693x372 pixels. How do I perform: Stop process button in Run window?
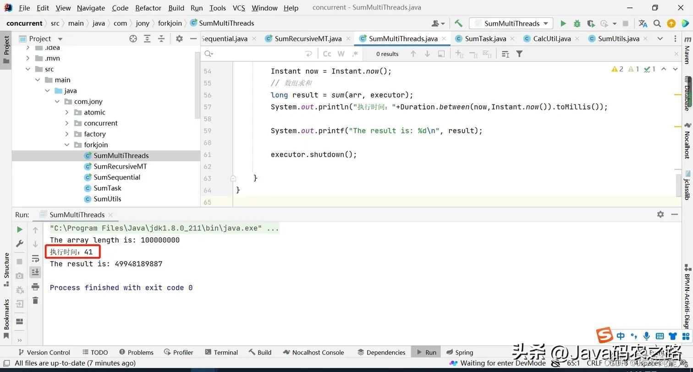20,261
